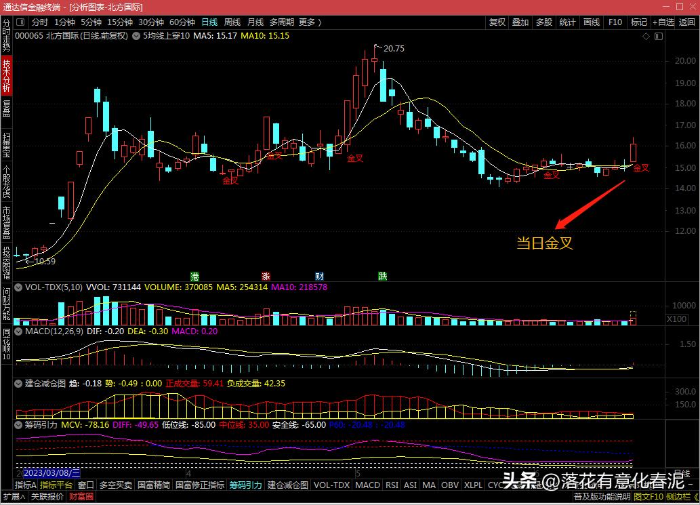Click the 返回 button
The width and height of the screenshot is (700, 505).
click(688, 22)
